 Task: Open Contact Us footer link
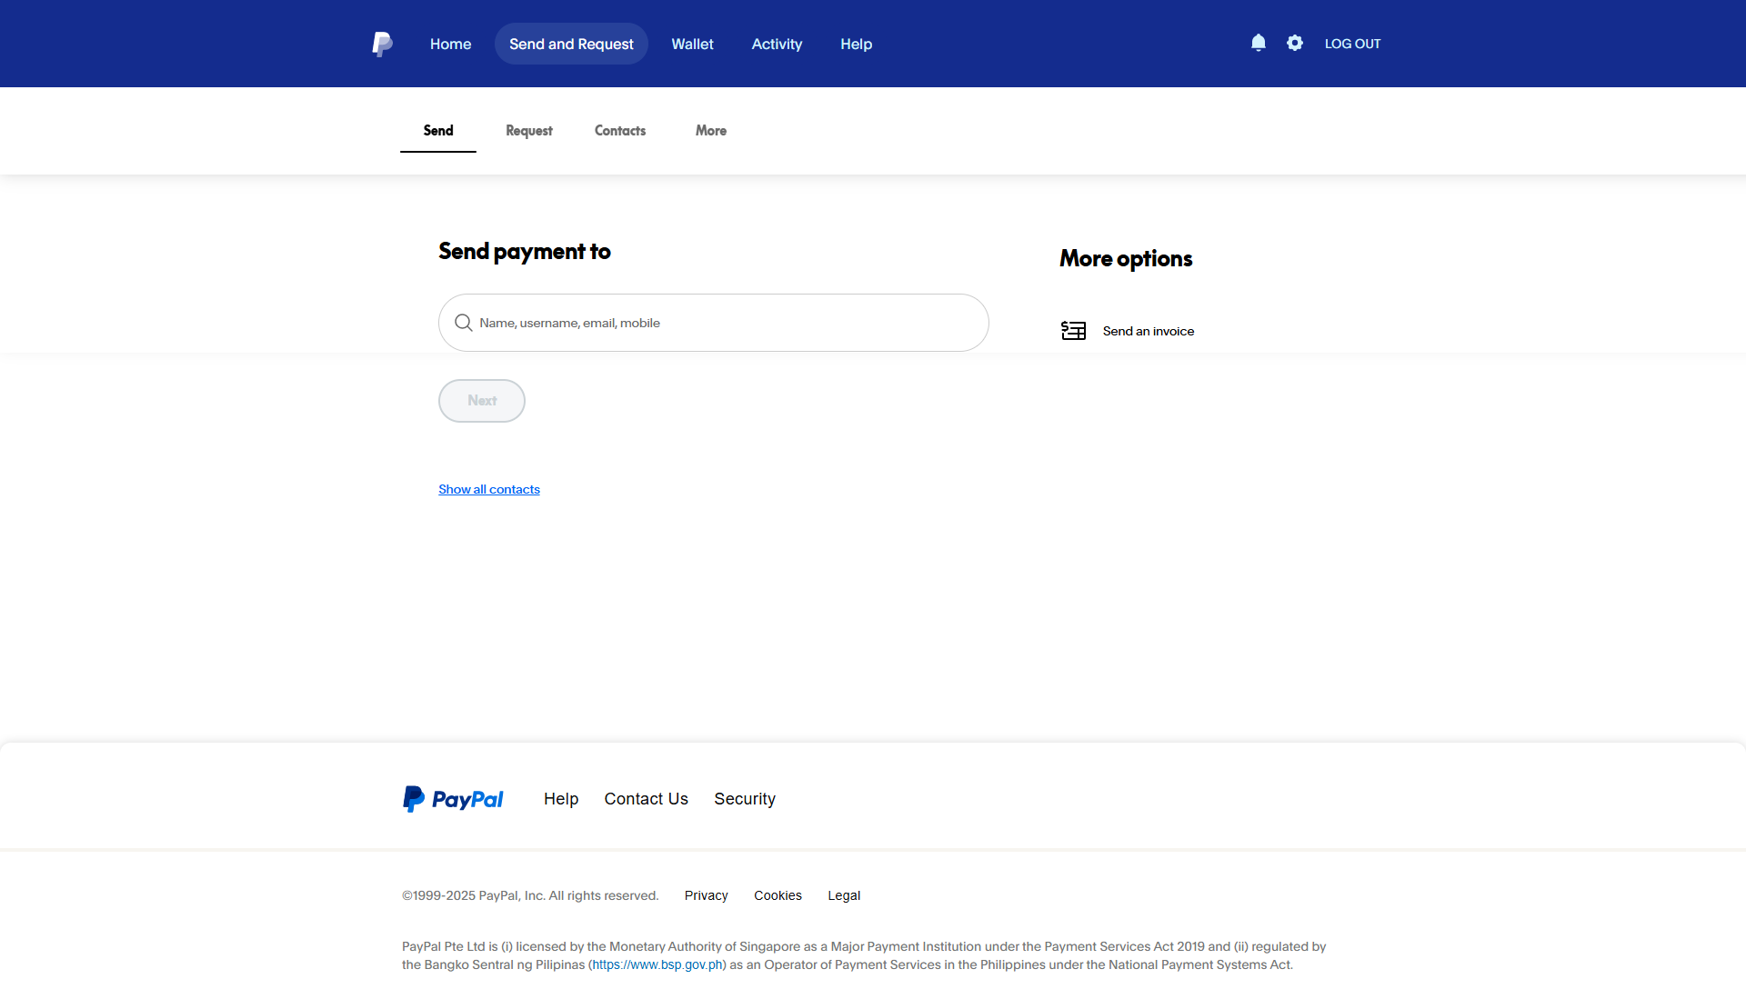[x=646, y=799]
